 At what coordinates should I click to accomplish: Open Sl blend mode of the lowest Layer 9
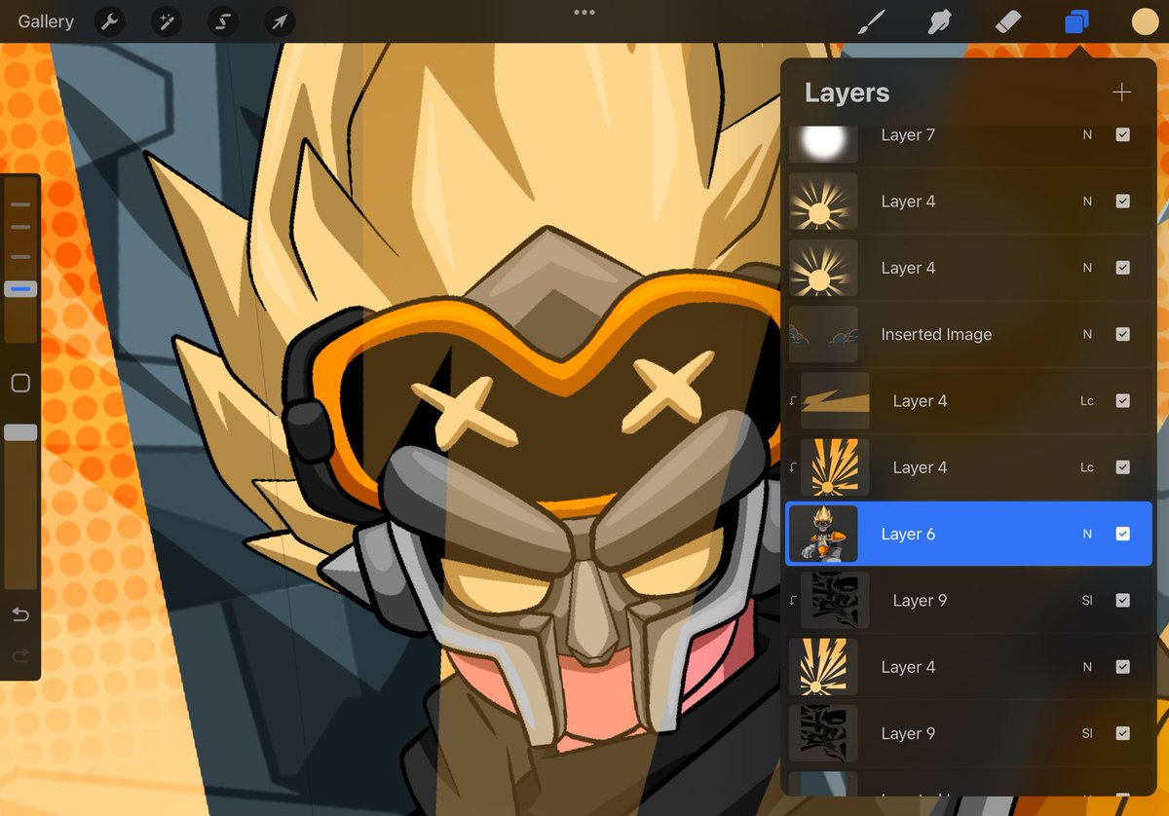(x=1087, y=733)
